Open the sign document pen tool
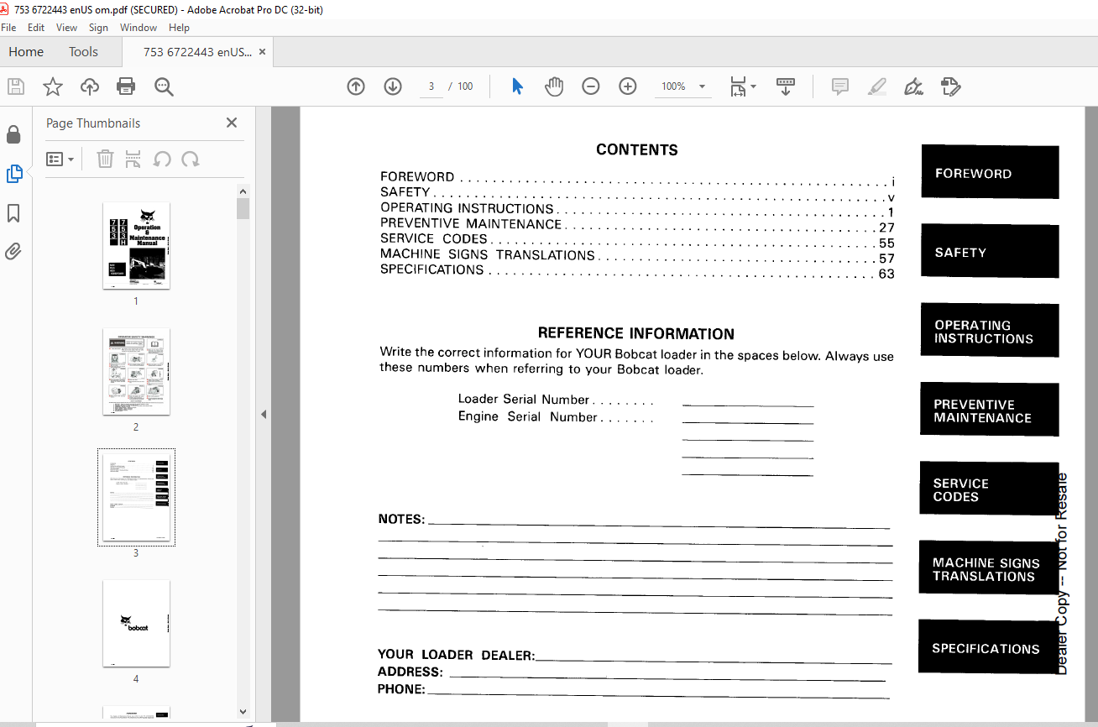The image size is (1098, 727). click(x=914, y=86)
